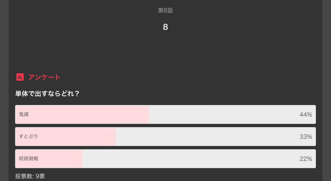Click the 33% result percentage

(x=306, y=136)
